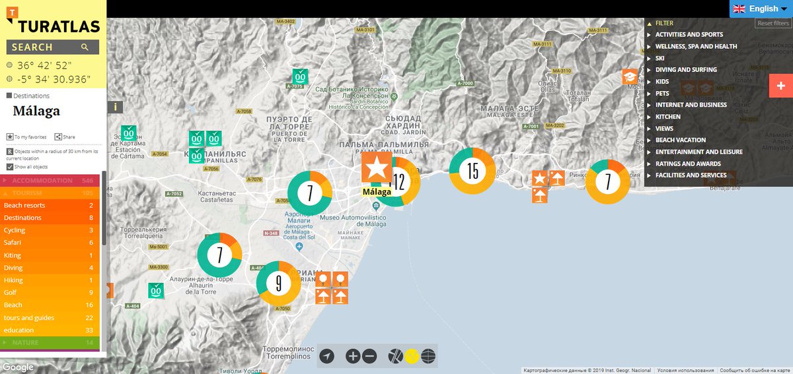Expand the Wellness, Spa and Health filter
This screenshot has width=793, height=374.
tap(696, 46)
